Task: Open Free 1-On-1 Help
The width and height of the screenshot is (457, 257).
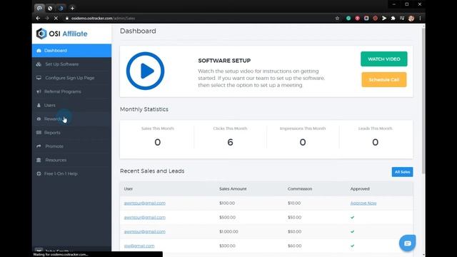Action: click(71, 174)
